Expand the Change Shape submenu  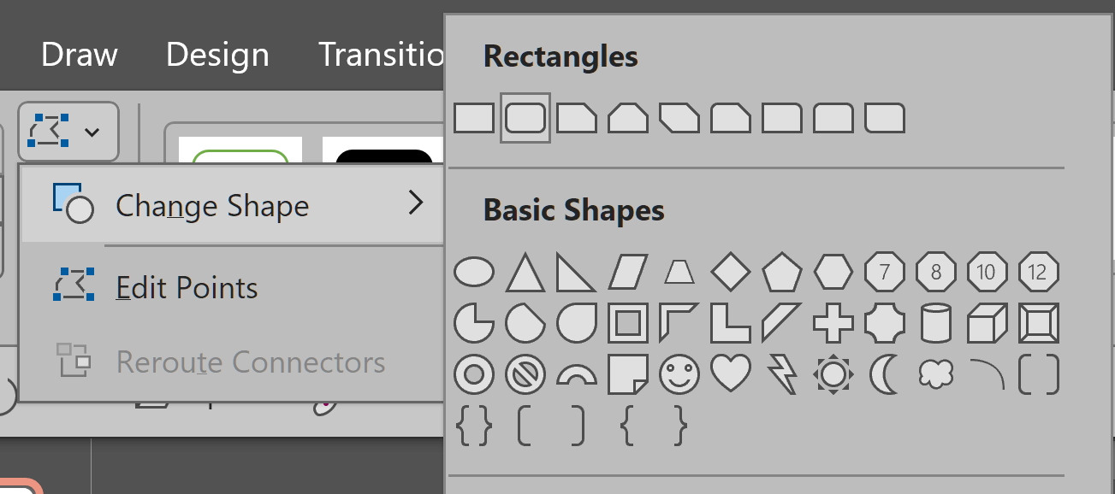pos(231,205)
